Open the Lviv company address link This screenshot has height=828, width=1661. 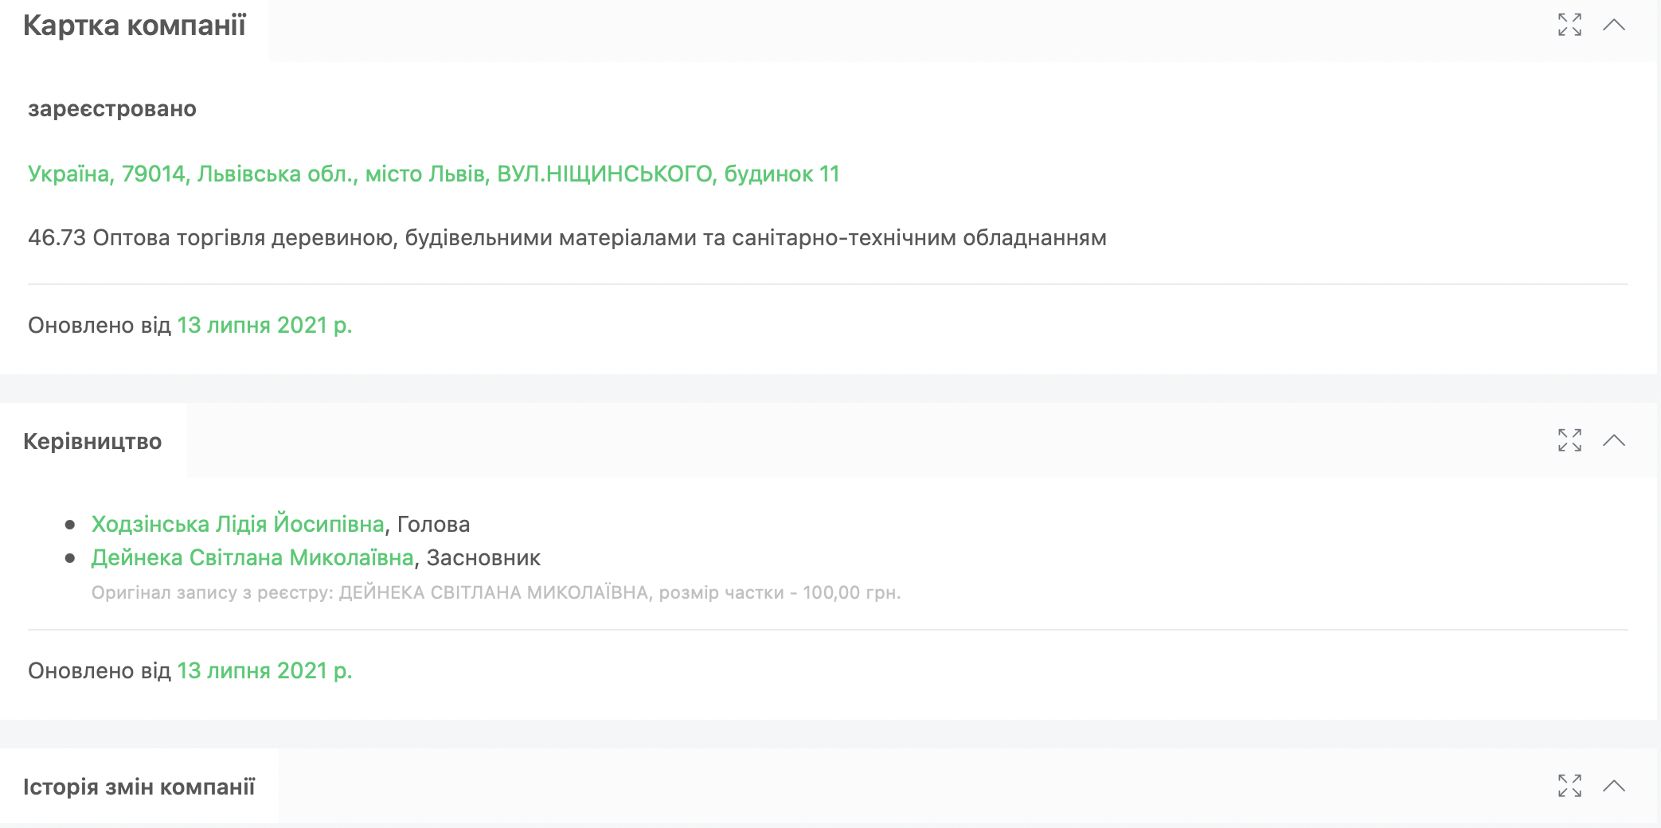(433, 174)
